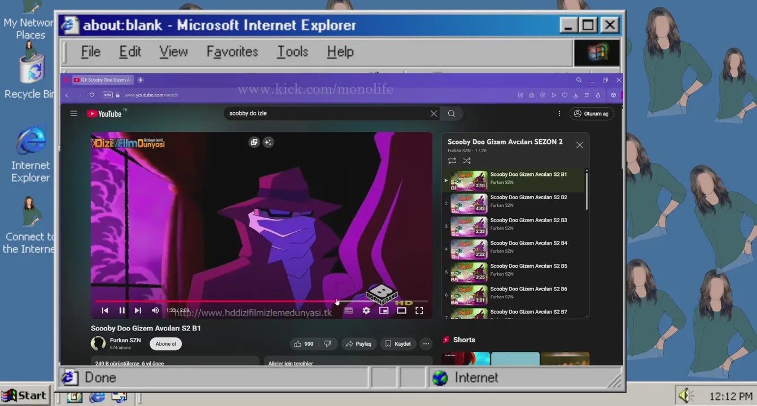Viewport: 757px width, 406px height.
Task: Play playlist item Scooby Doo Gizem Avcıları S2 B2
Action: pyautogui.click(x=514, y=203)
